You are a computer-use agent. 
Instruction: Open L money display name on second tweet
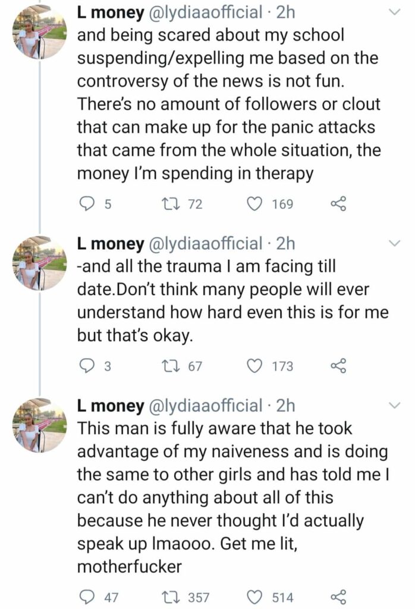point(111,243)
